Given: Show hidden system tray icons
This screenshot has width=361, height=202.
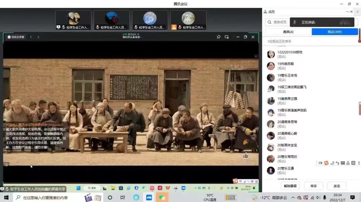Looking at the screenshot, I should 293,198.
